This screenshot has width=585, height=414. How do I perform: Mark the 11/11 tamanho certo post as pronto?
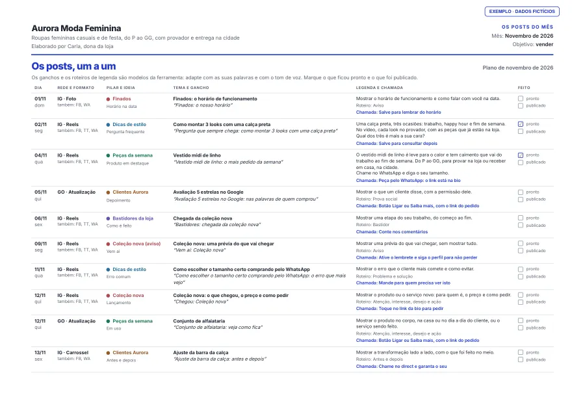[x=521, y=269]
